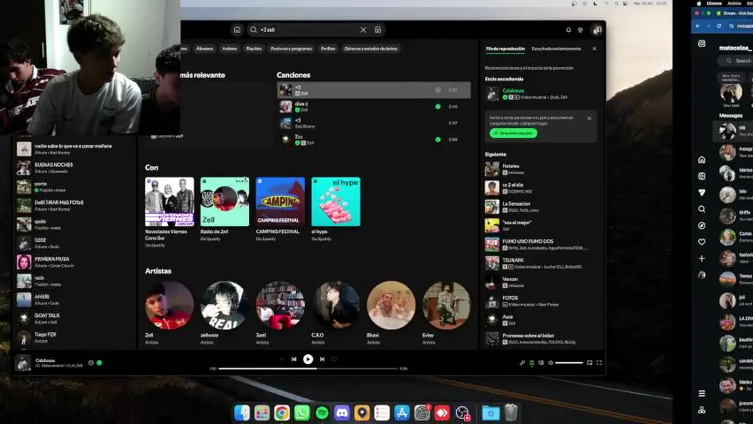753x424 pixels.
Task: Filter search results by Playlists
Action: click(254, 49)
